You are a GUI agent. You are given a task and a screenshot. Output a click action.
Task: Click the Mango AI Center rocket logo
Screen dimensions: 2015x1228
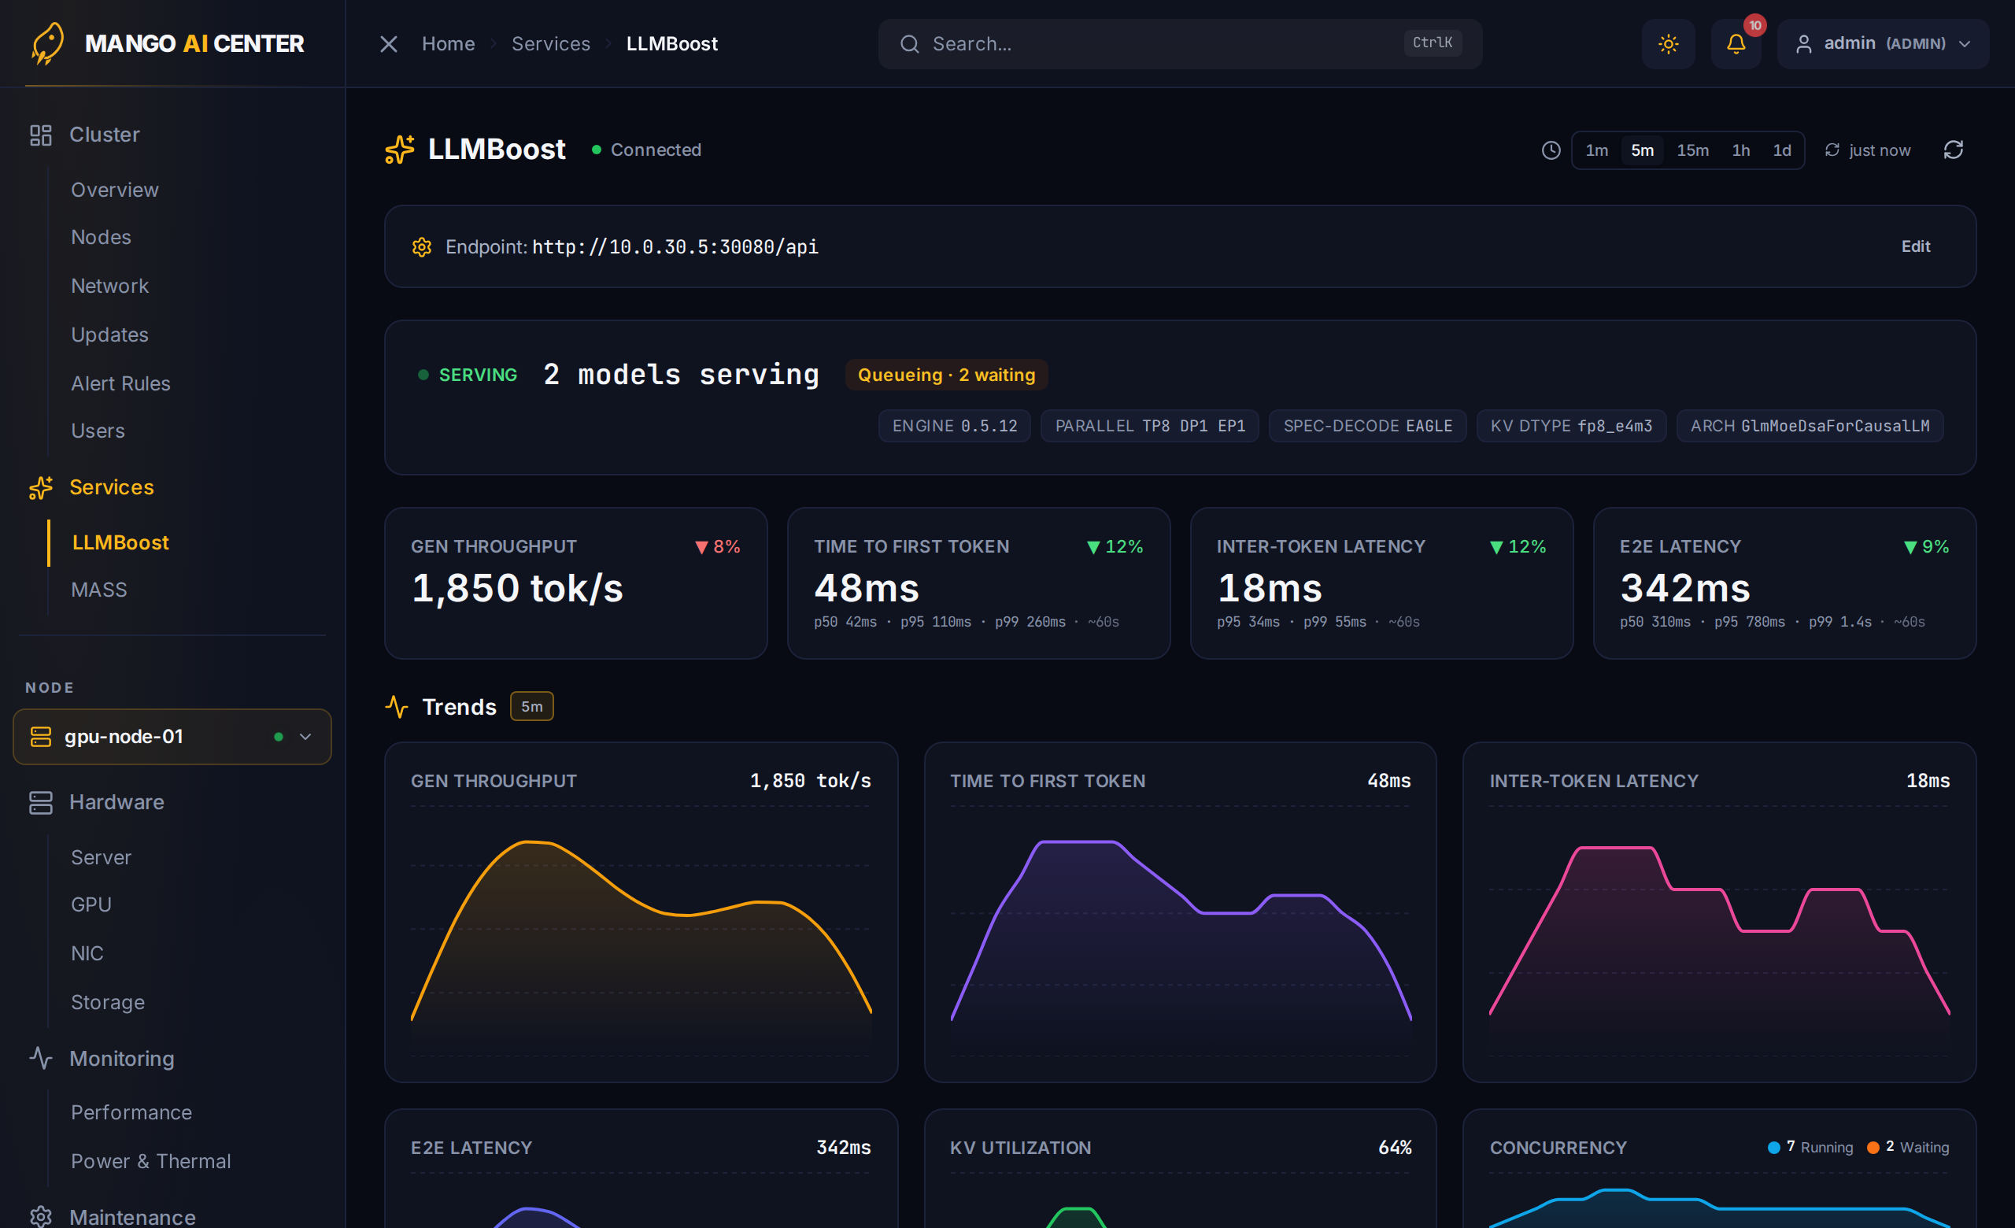pyautogui.click(x=47, y=43)
